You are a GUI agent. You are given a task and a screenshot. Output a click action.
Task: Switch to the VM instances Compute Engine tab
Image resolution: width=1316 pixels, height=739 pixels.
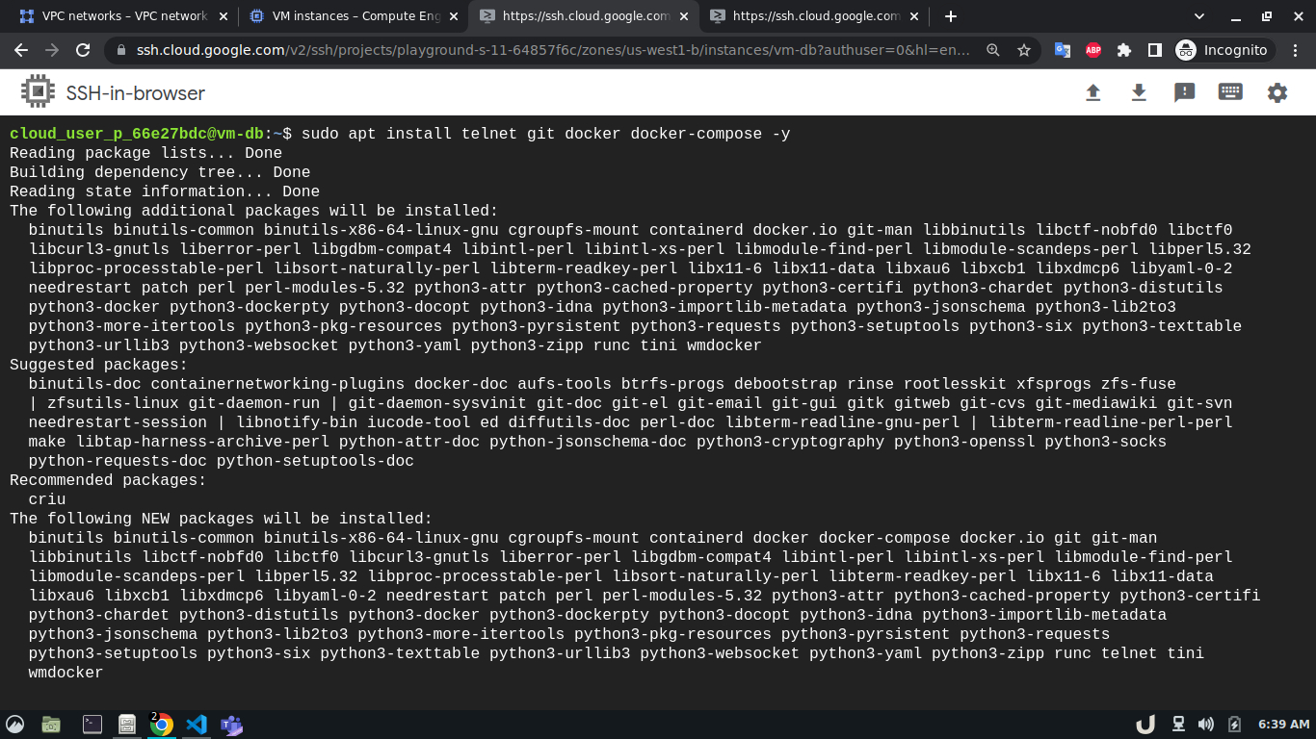353,16
